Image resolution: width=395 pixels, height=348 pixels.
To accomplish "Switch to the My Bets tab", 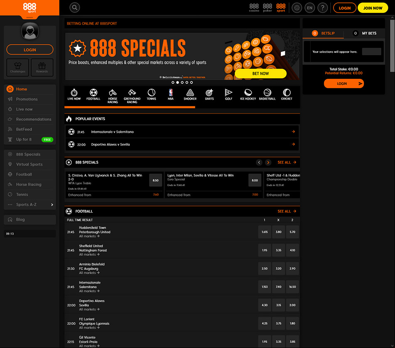I will (365, 33).
